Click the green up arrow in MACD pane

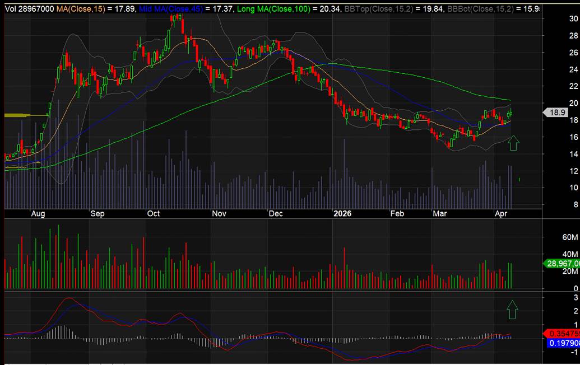tap(512, 308)
